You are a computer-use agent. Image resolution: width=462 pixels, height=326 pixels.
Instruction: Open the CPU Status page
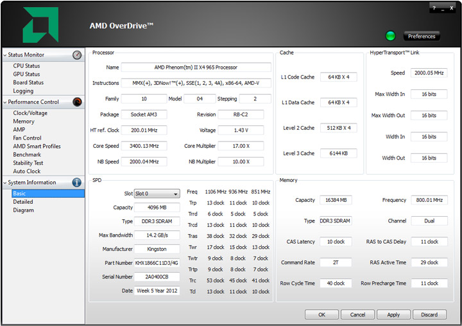26,66
